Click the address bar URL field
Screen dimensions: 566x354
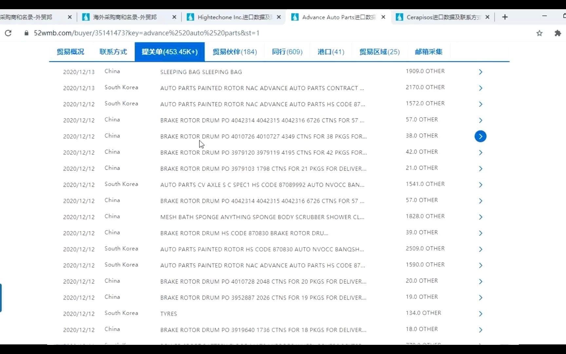point(147,33)
